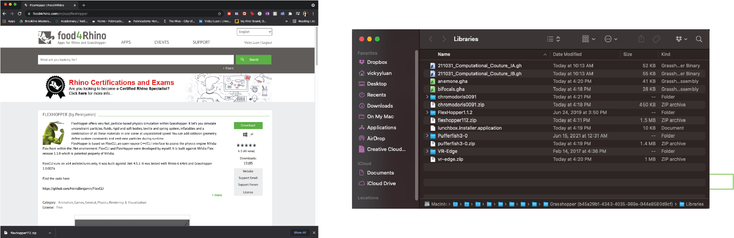This screenshot has width=734, height=238.
Task: Expand description with + more link
Action: point(217,195)
